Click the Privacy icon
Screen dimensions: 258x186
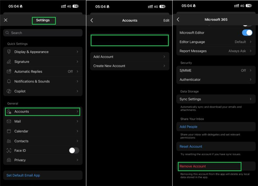(x=9, y=160)
